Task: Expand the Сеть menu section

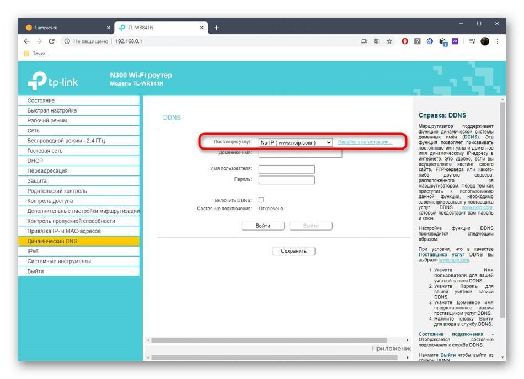Action: point(78,130)
